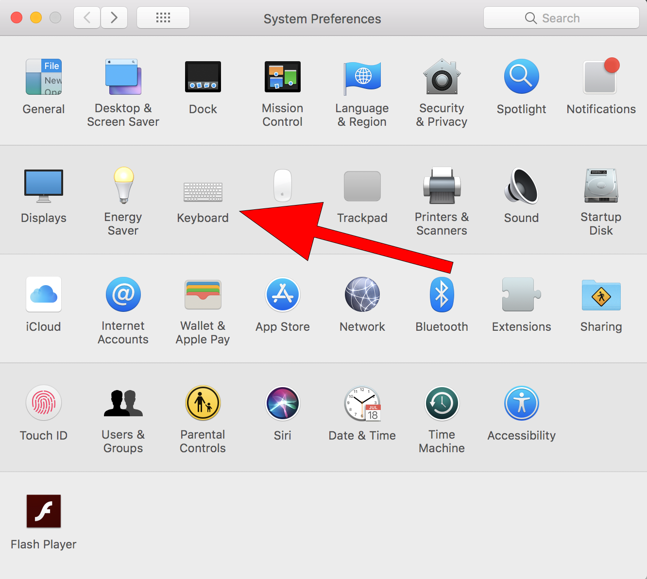Image resolution: width=647 pixels, height=579 pixels.
Task: Launch the Siri preferences pane
Action: tap(282, 404)
